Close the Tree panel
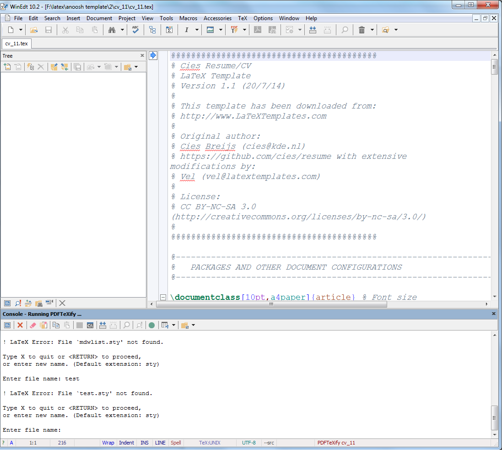This screenshot has height=450, width=502. pyautogui.click(x=142, y=55)
